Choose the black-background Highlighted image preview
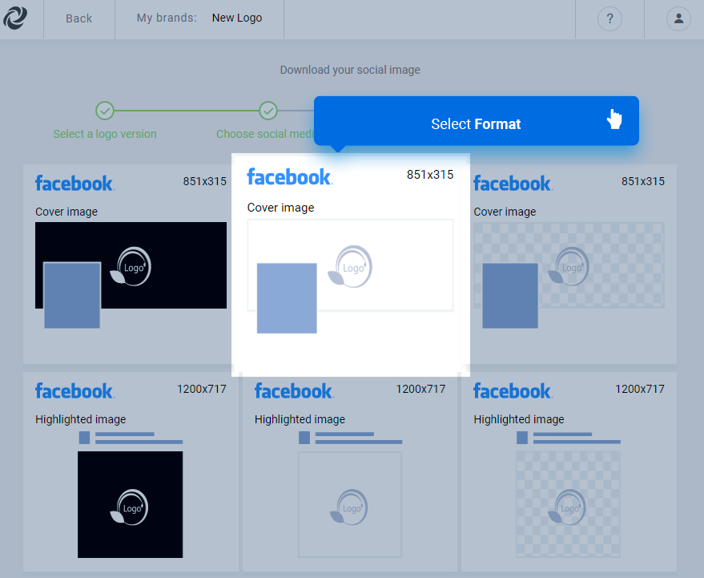The image size is (704, 578). point(131,504)
